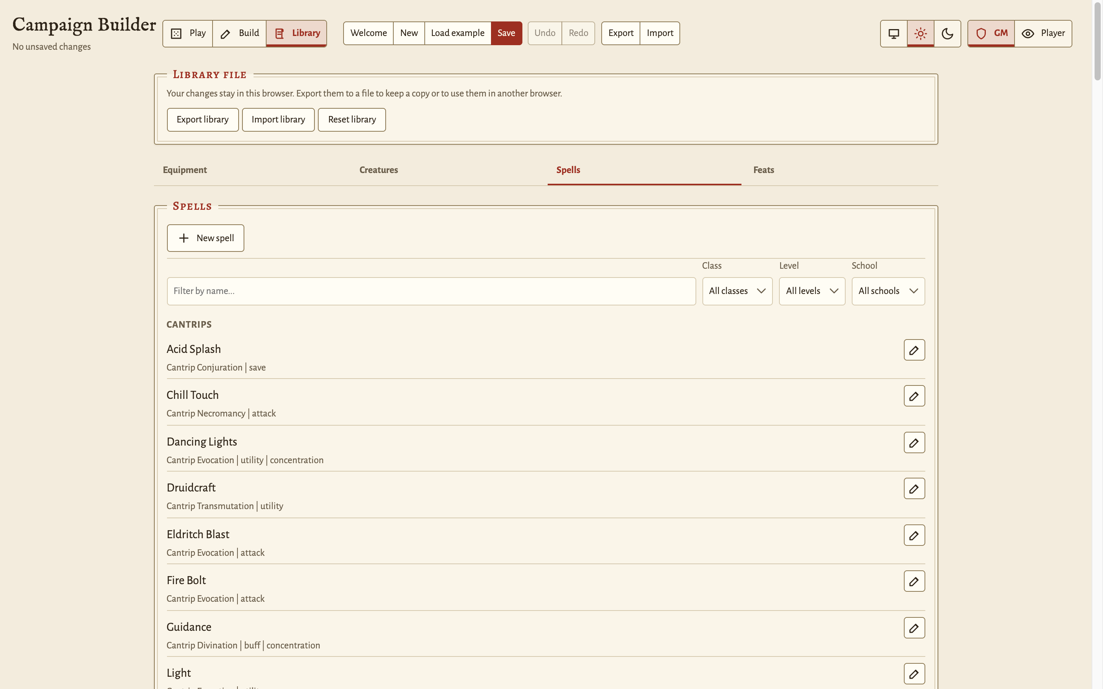The width and height of the screenshot is (1103, 689).
Task: Click the Guidance spell name
Action: pos(189,627)
